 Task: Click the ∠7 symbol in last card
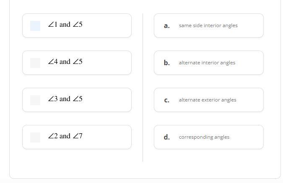pyautogui.click(x=78, y=136)
